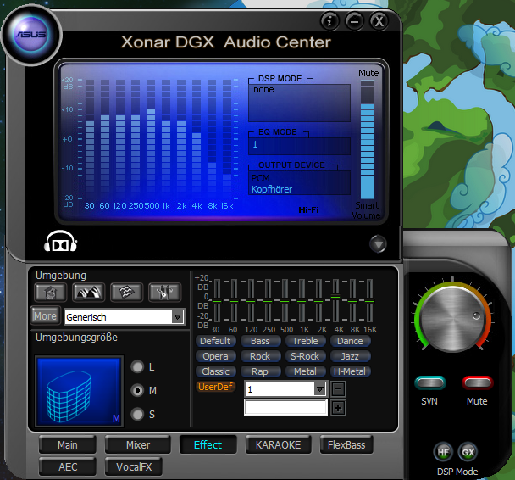
Task: Click the PCM output device text
Action: 260,178
